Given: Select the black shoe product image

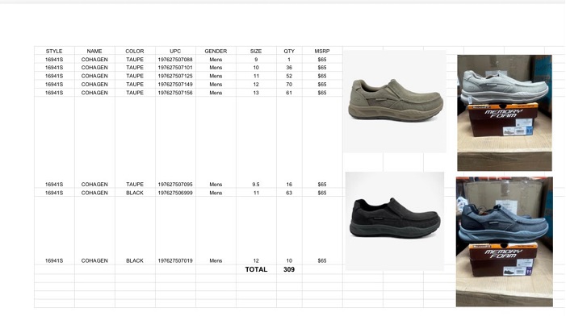Looking at the screenshot, I should coord(395,221).
